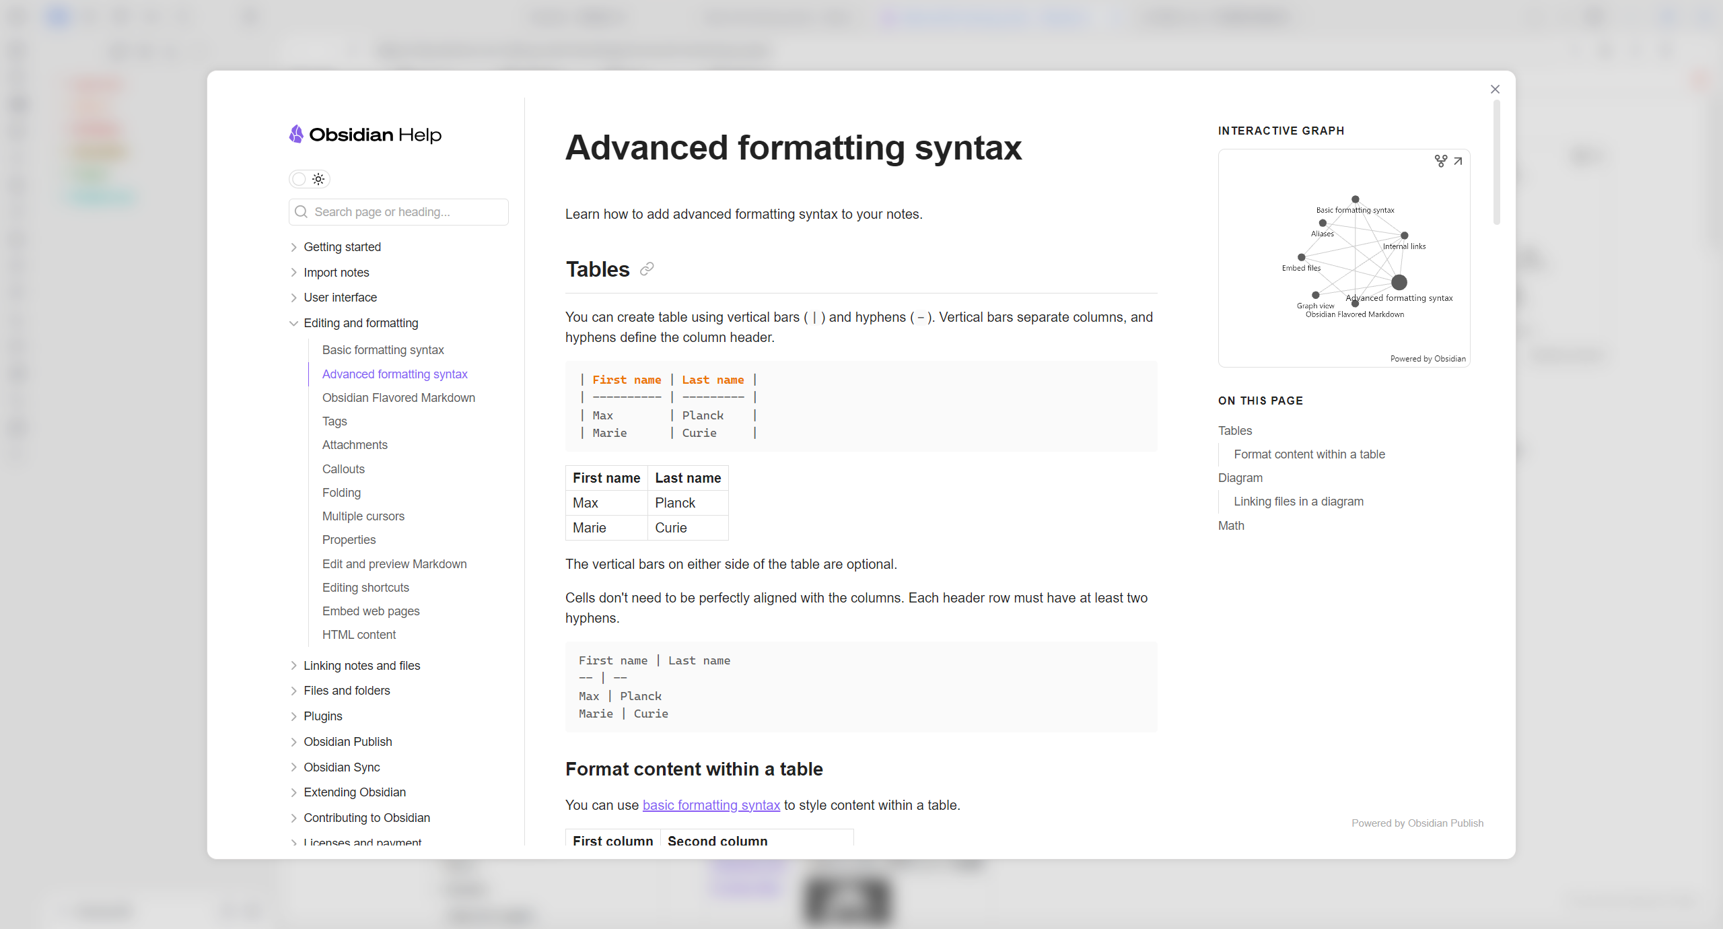Follow the basic formatting syntax hyperlink
This screenshot has width=1723, height=929.
point(711,804)
